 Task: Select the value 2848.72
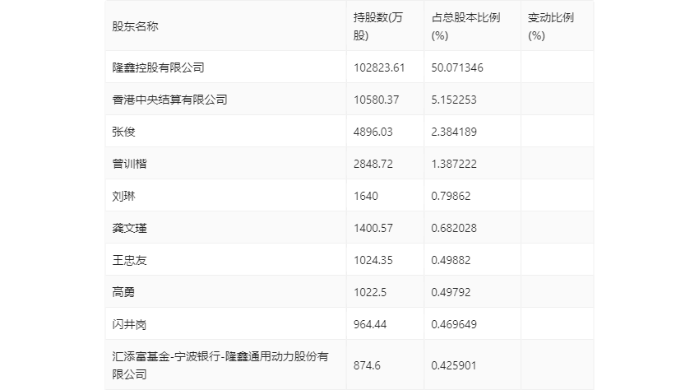373,164
